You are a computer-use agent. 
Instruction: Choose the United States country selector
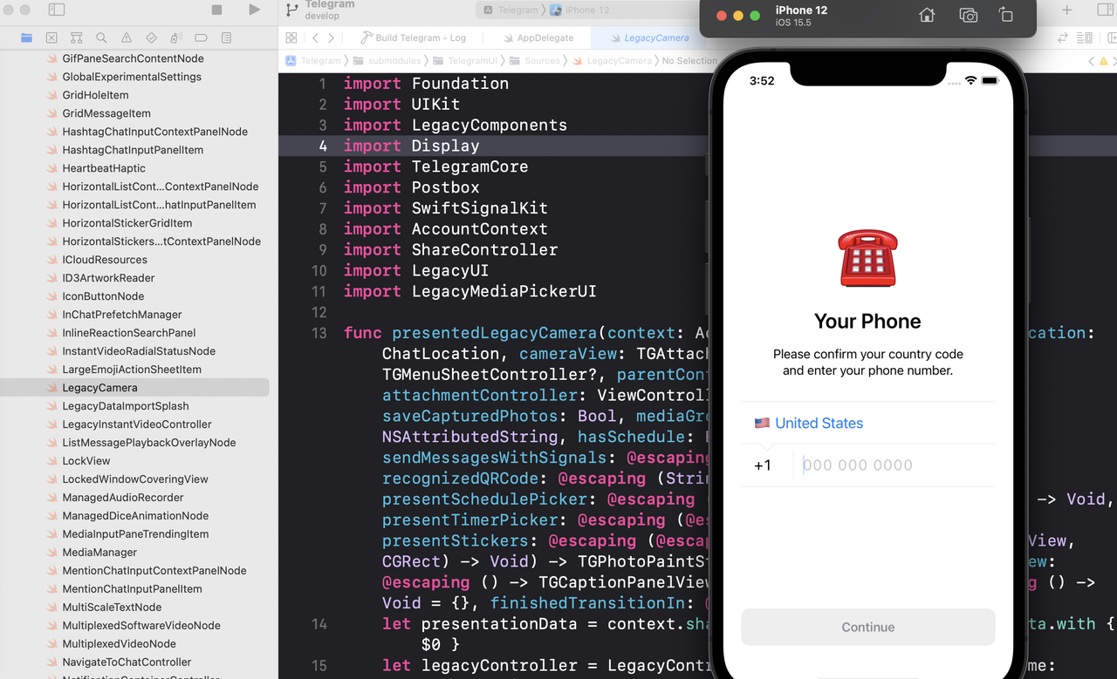pos(867,423)
